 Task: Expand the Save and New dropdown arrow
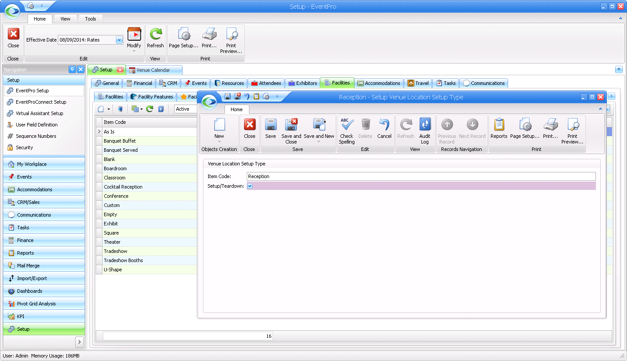[x=319, y=142]
